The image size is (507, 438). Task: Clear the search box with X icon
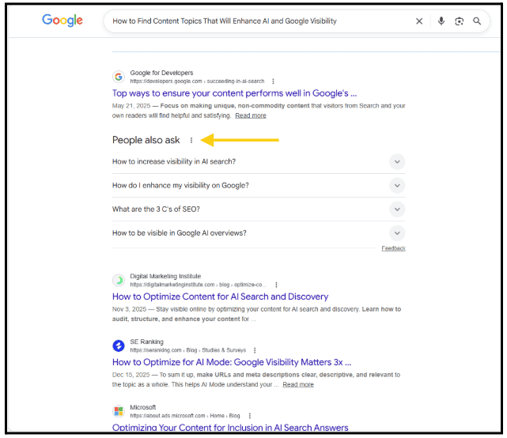pos(419,21)
